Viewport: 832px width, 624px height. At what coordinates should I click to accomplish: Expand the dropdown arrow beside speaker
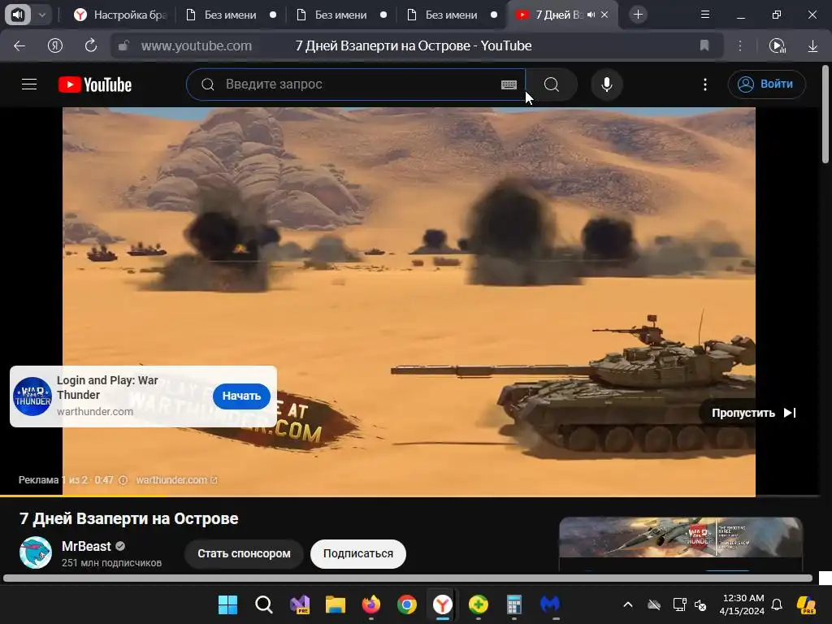(42, 15)
